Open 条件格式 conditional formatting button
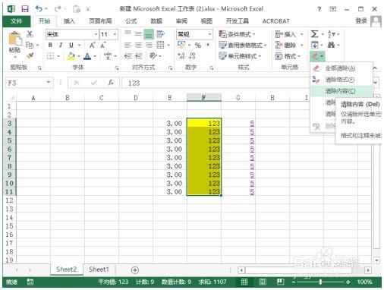 [x=237, y=34]
